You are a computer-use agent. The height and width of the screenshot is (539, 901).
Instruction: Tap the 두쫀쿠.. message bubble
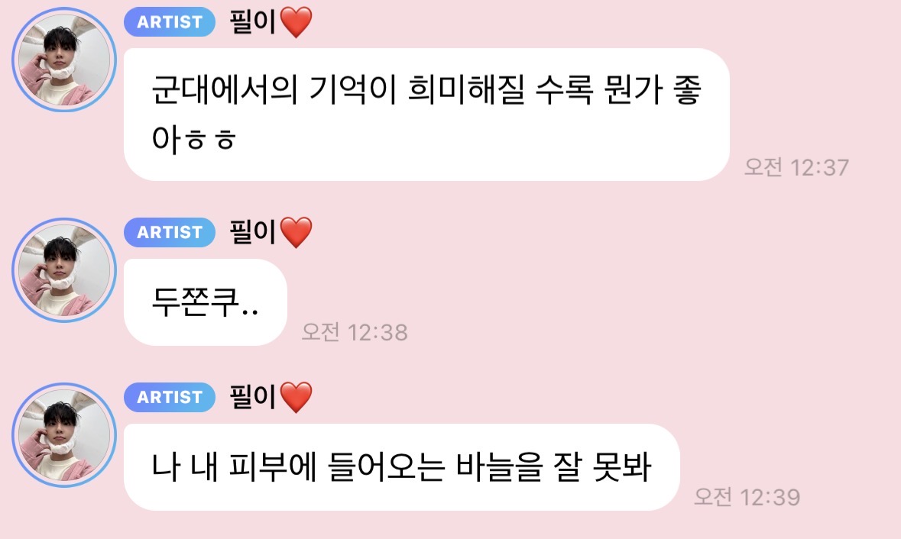tap(205, 302)
